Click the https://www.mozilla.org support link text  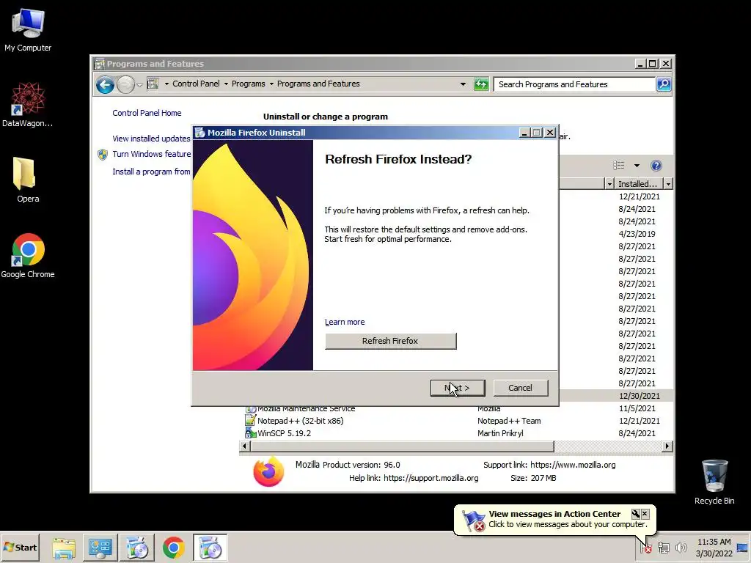[x=573, y=465]
